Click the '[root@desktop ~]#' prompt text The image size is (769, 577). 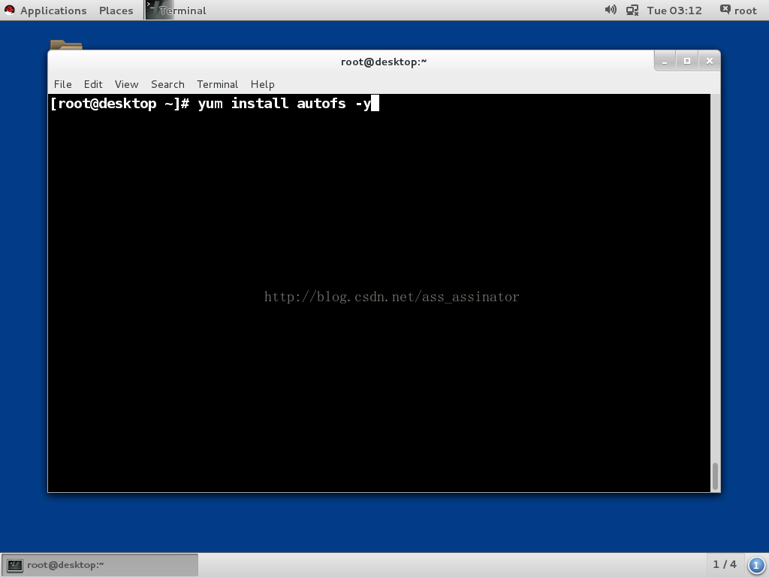tap(119, 104)
